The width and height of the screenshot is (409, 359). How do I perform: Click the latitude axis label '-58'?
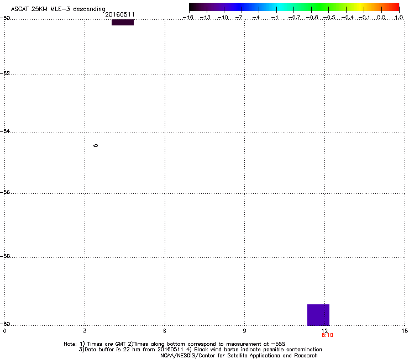5,256
